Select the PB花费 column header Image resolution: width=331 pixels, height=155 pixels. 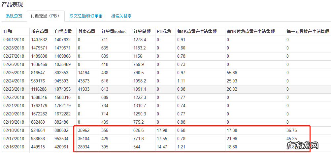[164, 32]
